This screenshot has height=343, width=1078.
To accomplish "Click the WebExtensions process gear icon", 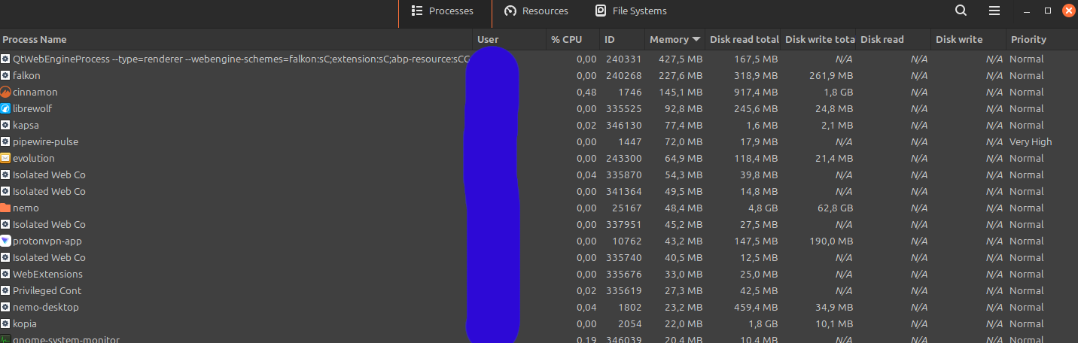I will pos(5,274).
